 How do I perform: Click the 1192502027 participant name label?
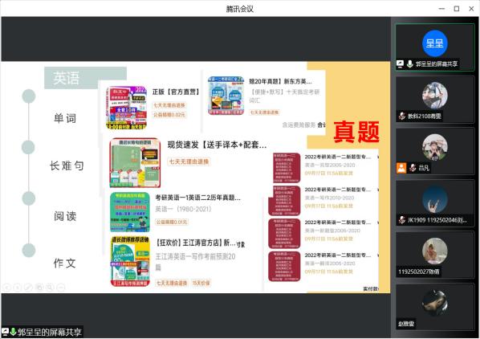pos(418,272)
